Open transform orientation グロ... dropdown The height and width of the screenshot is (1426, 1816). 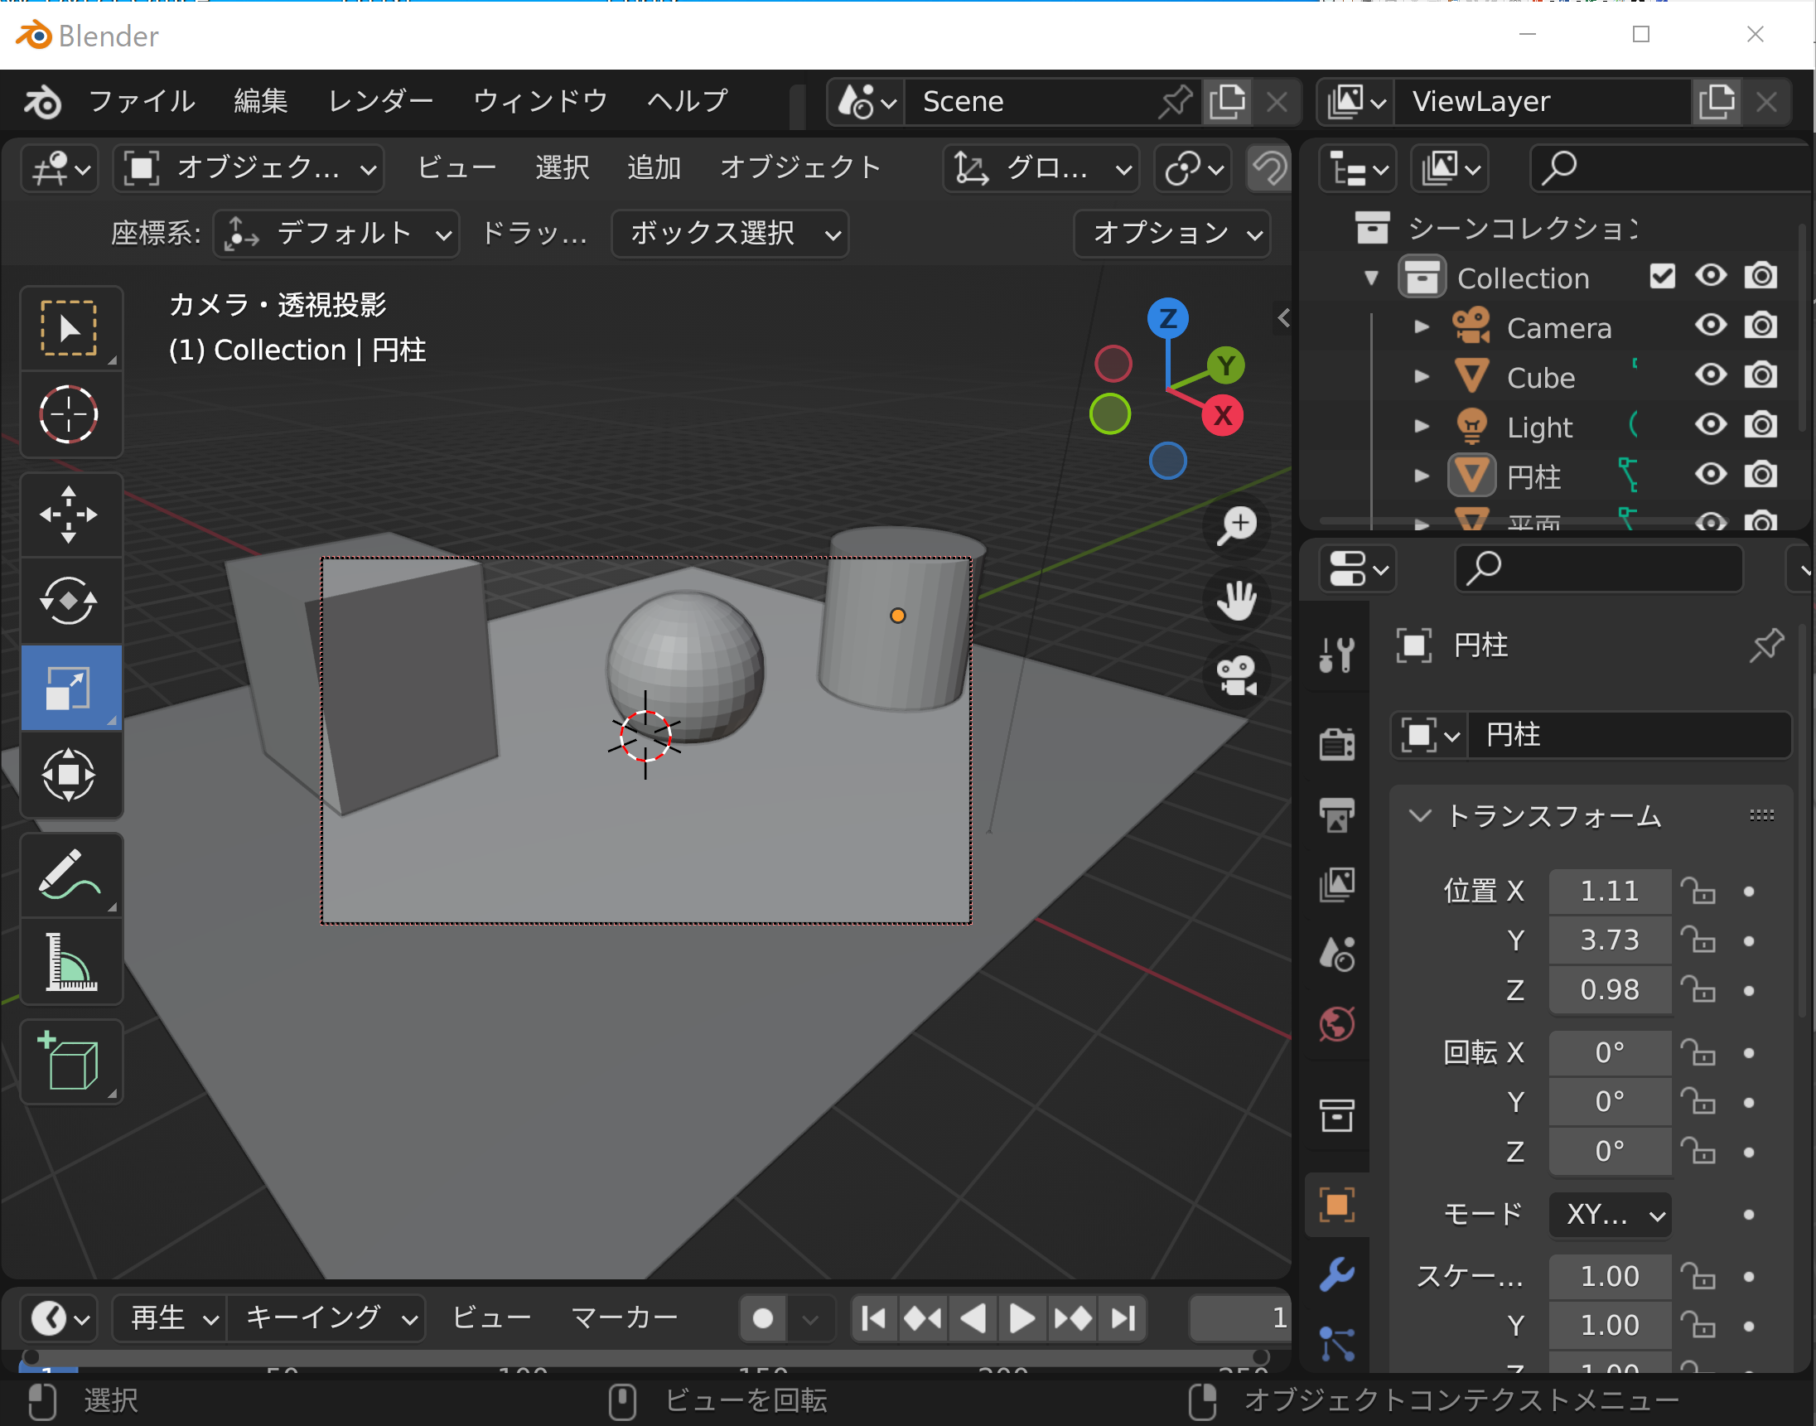coord(1041,168)
